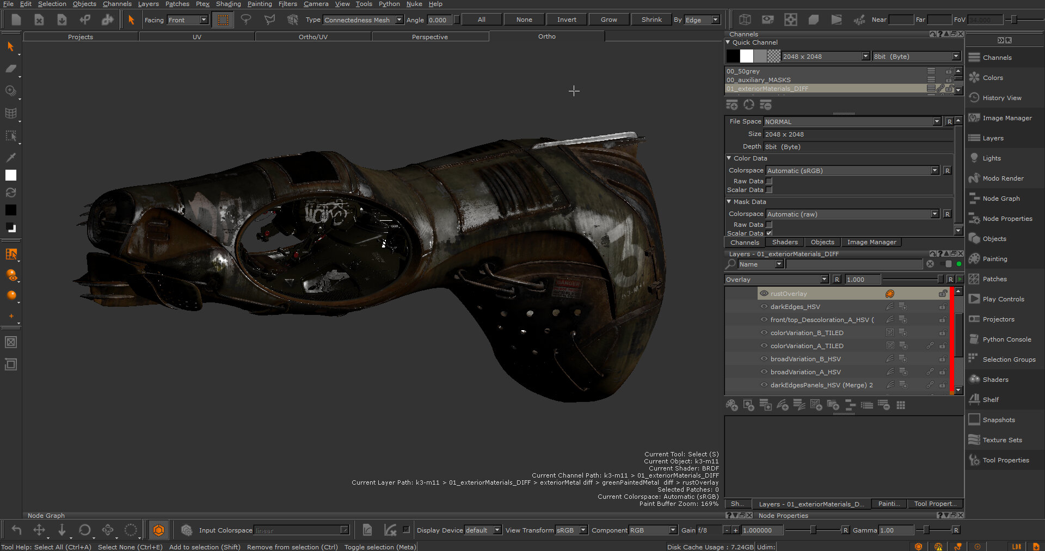Open the Snapshots palette icon
The width and height of the screenshot is (1045, 551).
point(974,420)
